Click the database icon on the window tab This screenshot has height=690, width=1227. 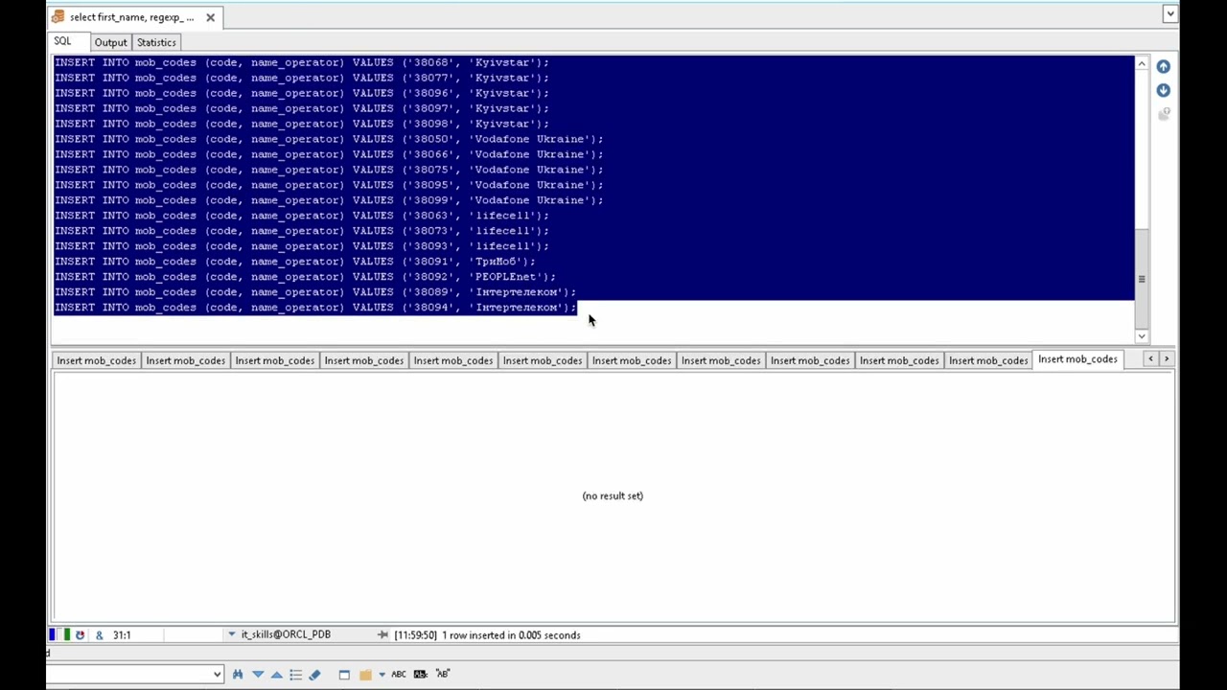pos(58,17)
